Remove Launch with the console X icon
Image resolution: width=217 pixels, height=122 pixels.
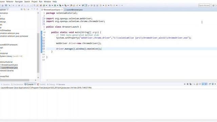[188, 84]
